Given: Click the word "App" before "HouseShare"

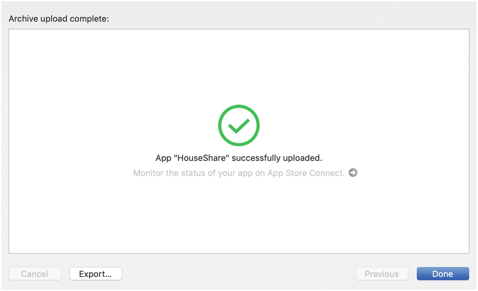Looking at the screenshot, I should pos(163,158).
